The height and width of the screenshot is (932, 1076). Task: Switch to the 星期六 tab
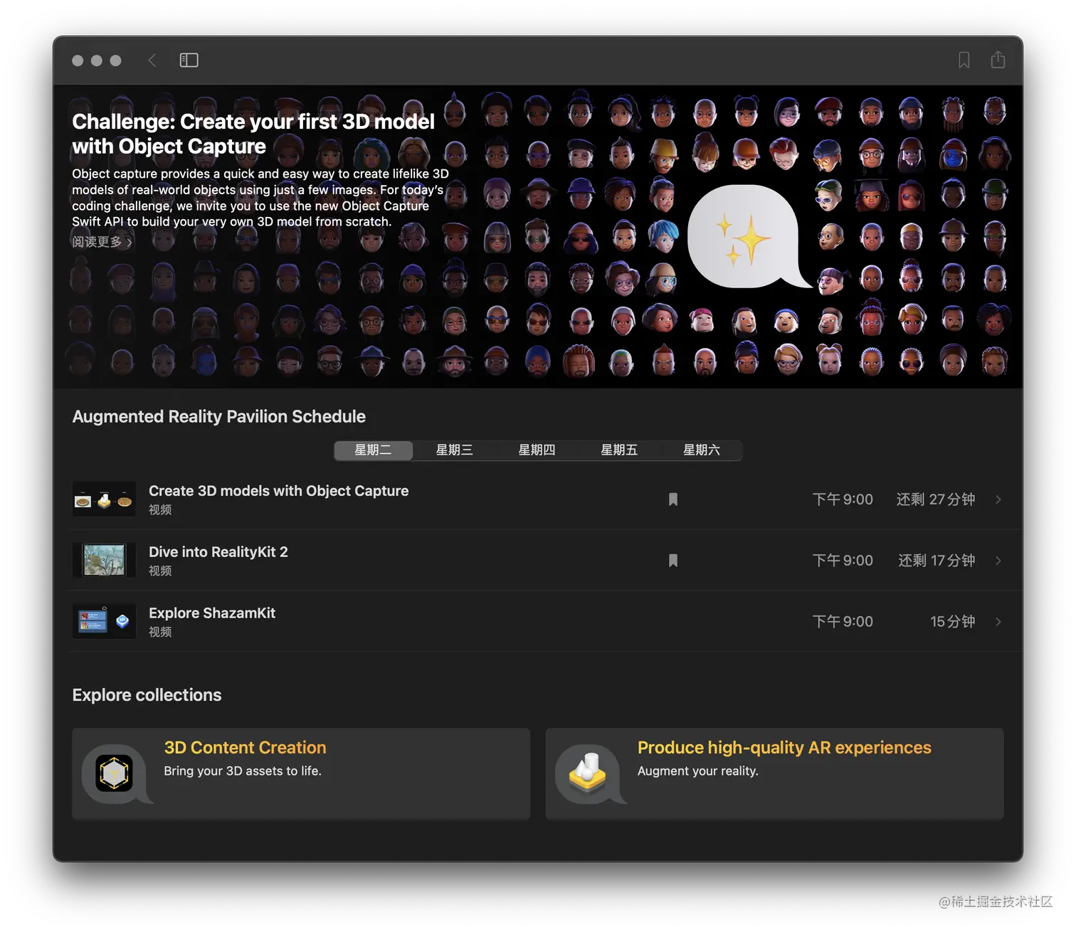coord(702,450)
